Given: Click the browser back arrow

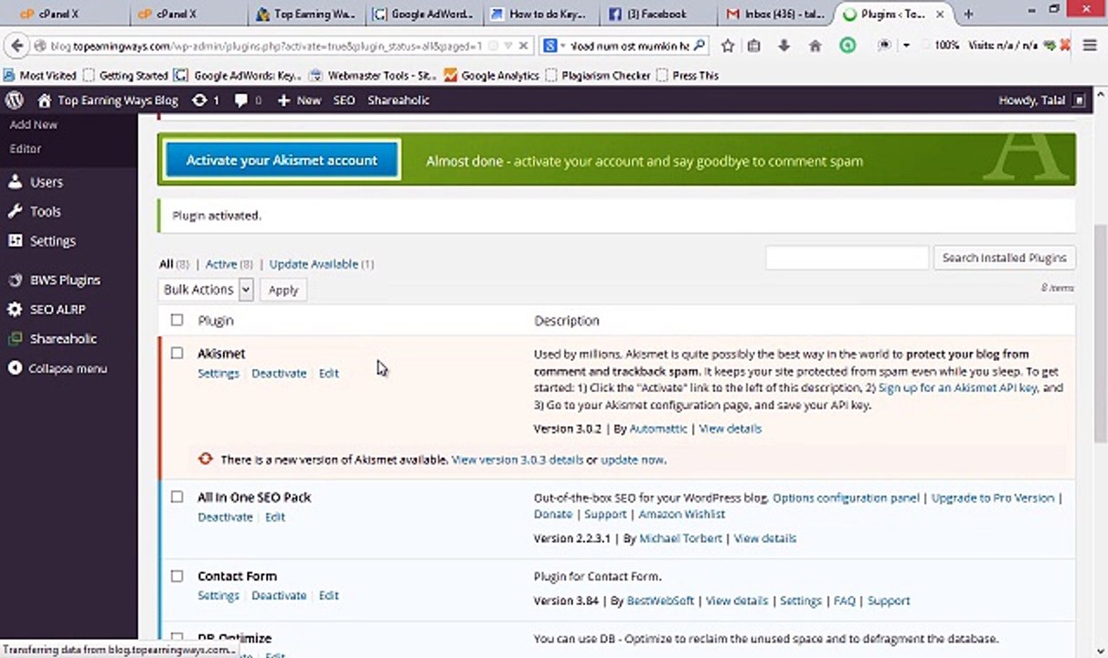Looking at the screenshot, I should (16, 46).
